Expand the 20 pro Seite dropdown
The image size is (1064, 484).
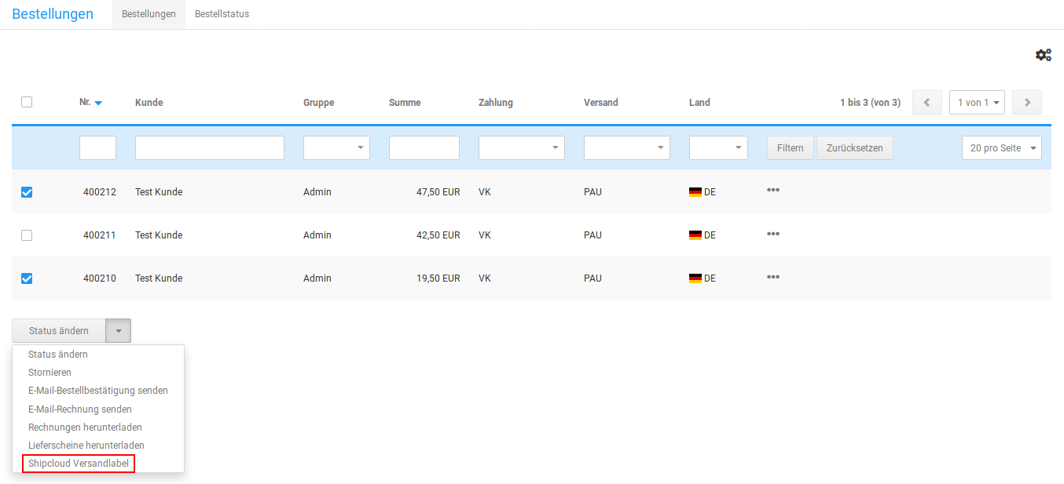click(1001, 147)
